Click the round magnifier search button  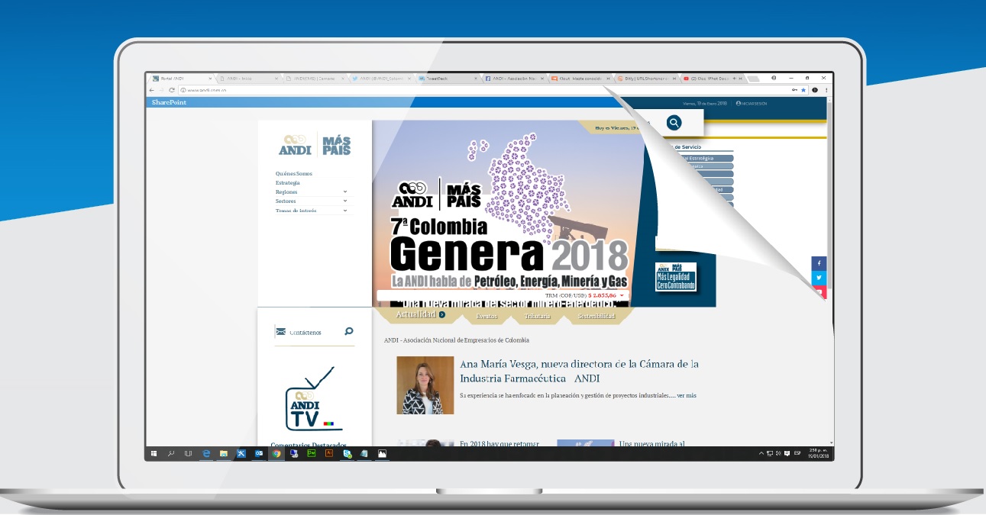pyautogui.click(x=673, y=122)
